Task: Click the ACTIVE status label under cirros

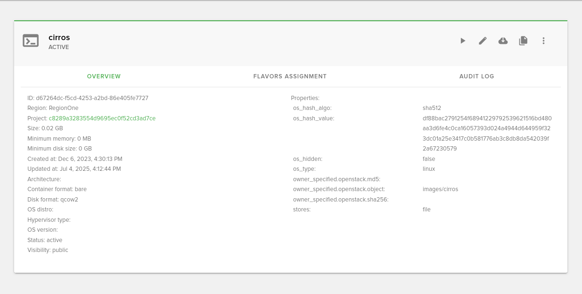Action: 59,47
